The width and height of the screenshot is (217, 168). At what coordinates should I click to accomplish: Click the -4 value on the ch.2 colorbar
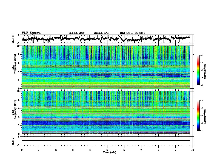pyautogui.click(x=202, y=108)
